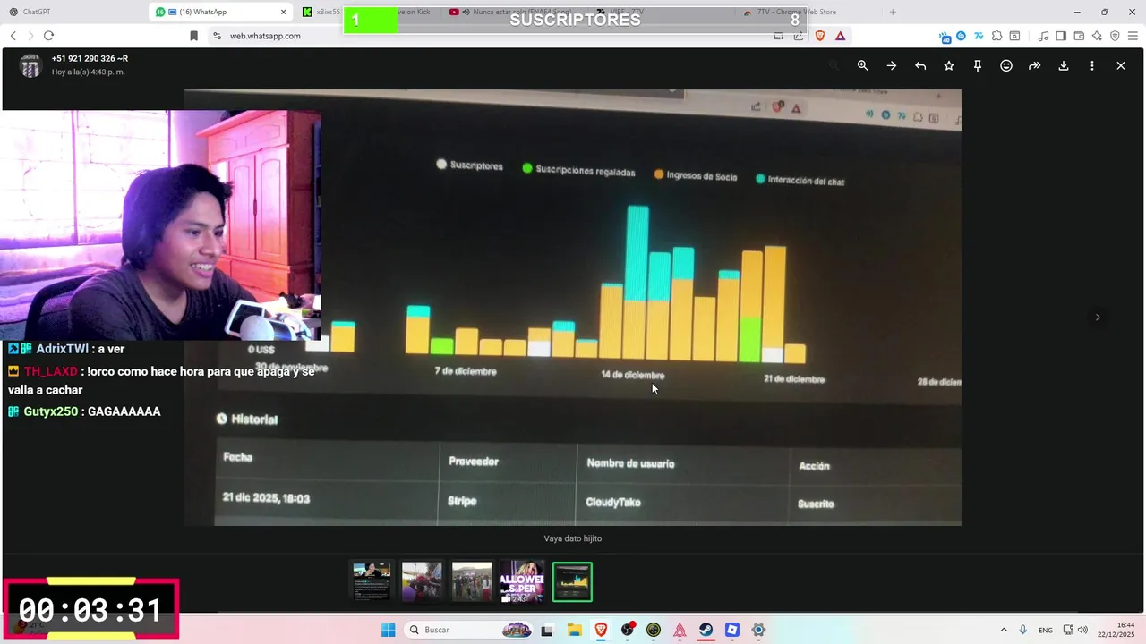1146x644 pixels.
Task: Open the Brave browser taskbar icon
Action: coord(601,630)
